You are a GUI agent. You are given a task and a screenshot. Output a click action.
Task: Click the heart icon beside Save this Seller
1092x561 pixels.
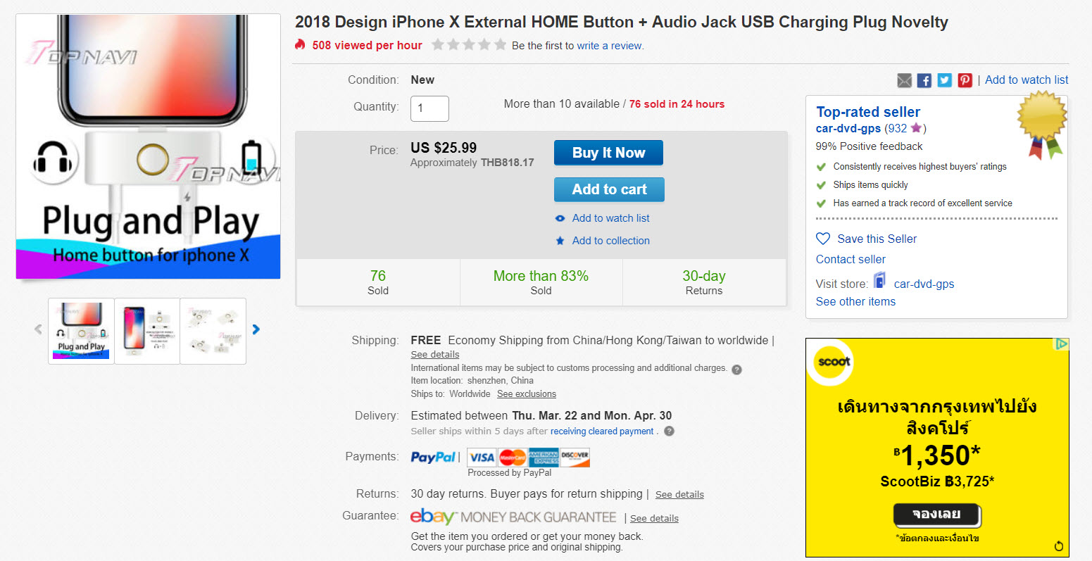822,239
